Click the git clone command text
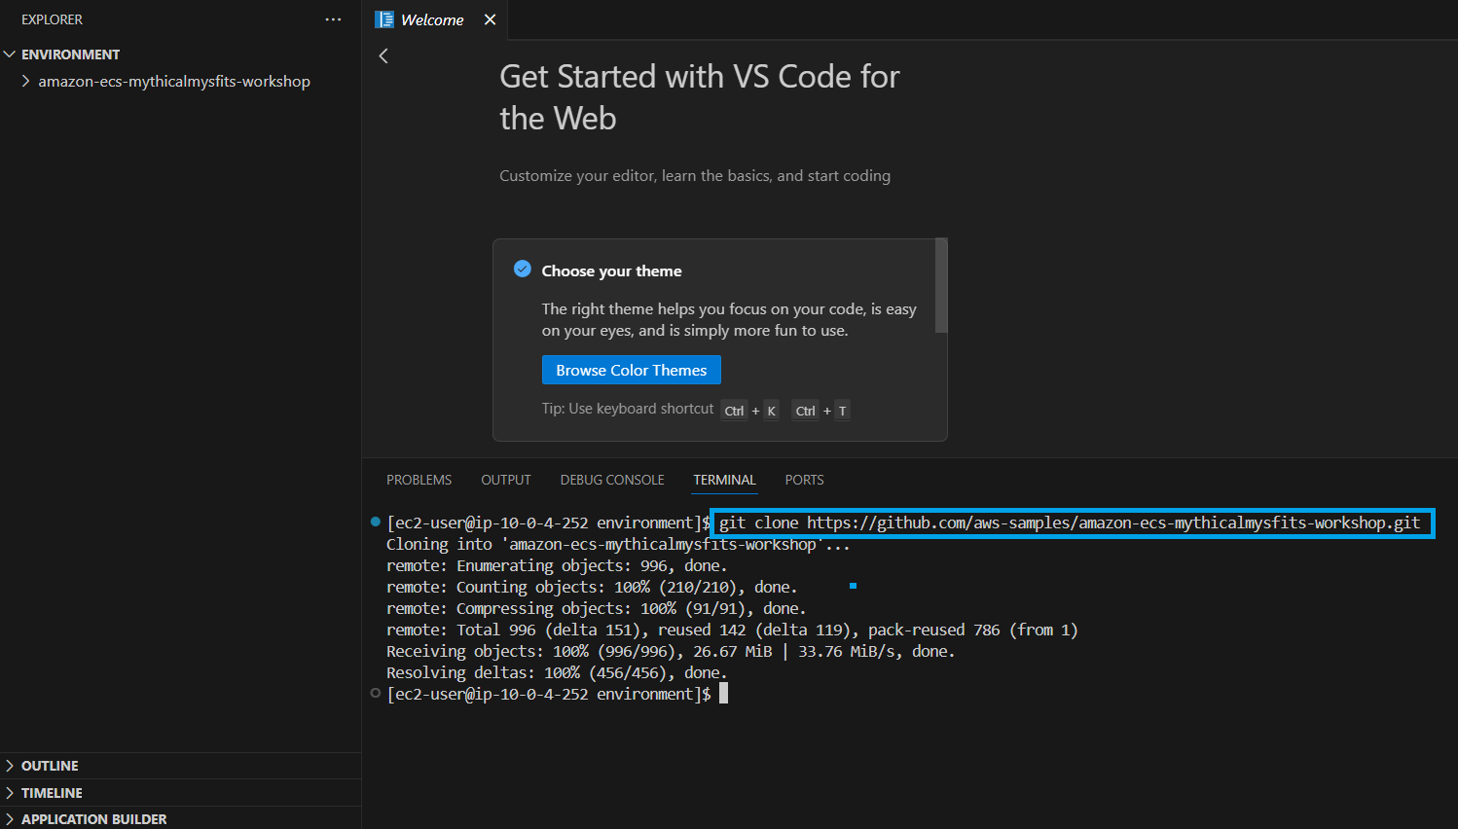1458x829 pixels. (1070, 523)
